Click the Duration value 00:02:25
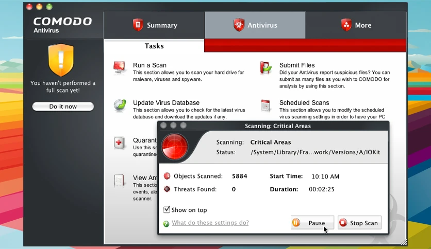431x249 pixels. 322,189
